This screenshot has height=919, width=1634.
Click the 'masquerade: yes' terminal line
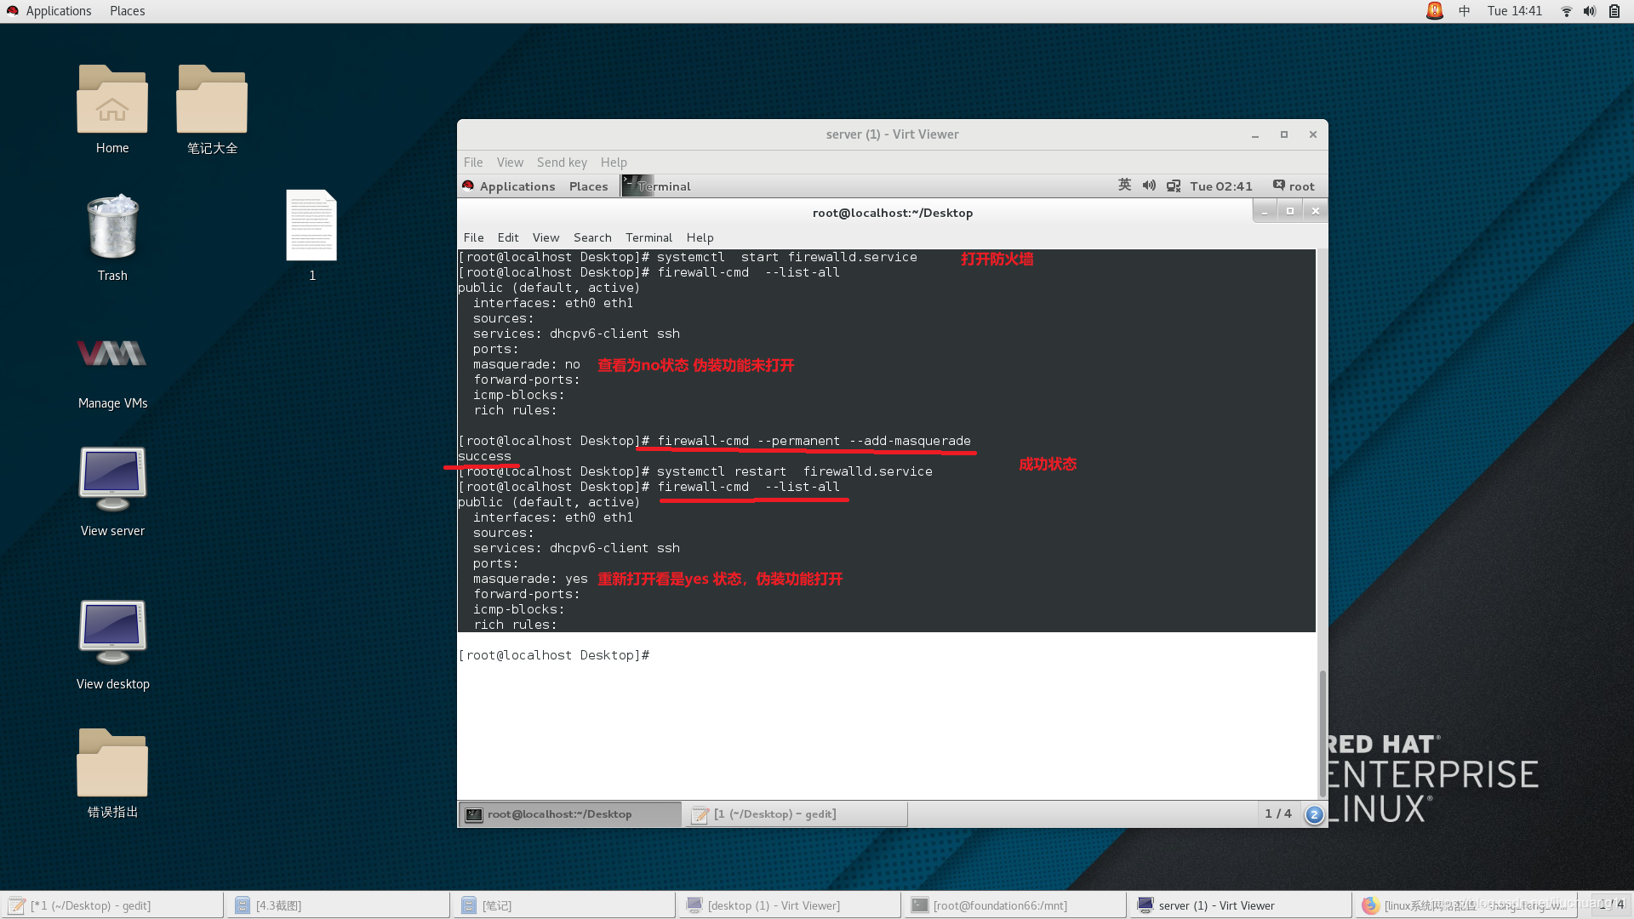tap(530, 579)
